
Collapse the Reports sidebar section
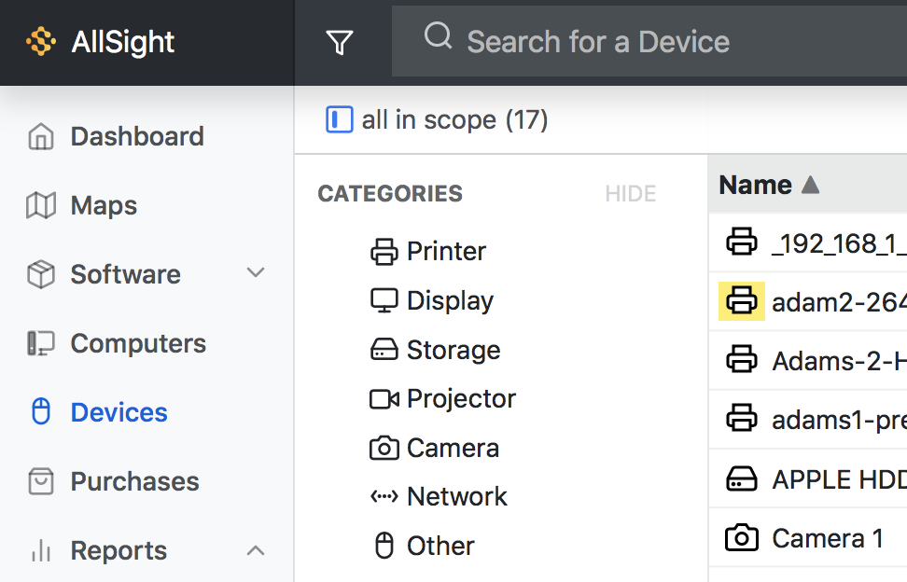coord(256,550)
